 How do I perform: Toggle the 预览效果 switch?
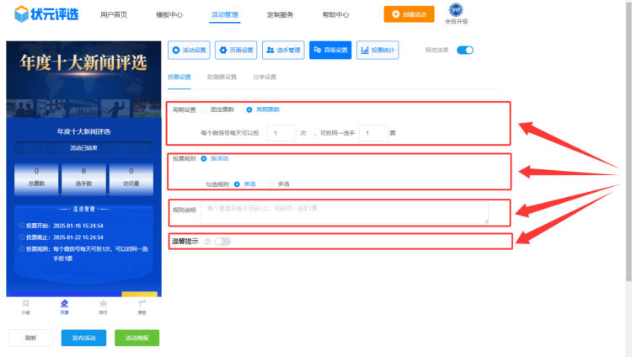coord(465,50)
